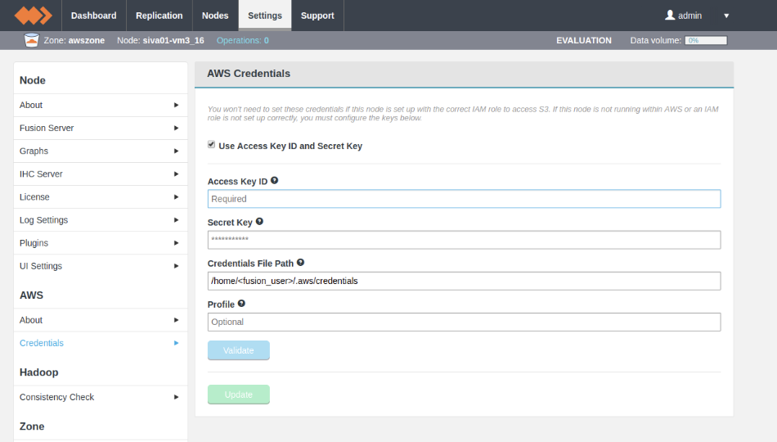
Task: Expand IHC Server arrow
Action: [176, 174]
